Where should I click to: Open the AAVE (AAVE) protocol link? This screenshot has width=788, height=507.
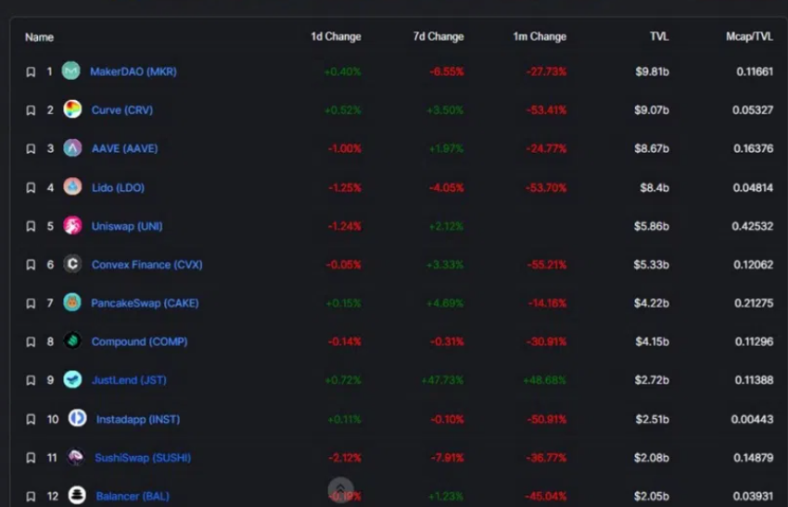coord(124,148)
